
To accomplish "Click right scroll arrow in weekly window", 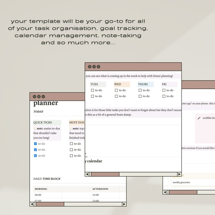I will tap(179, 174).
